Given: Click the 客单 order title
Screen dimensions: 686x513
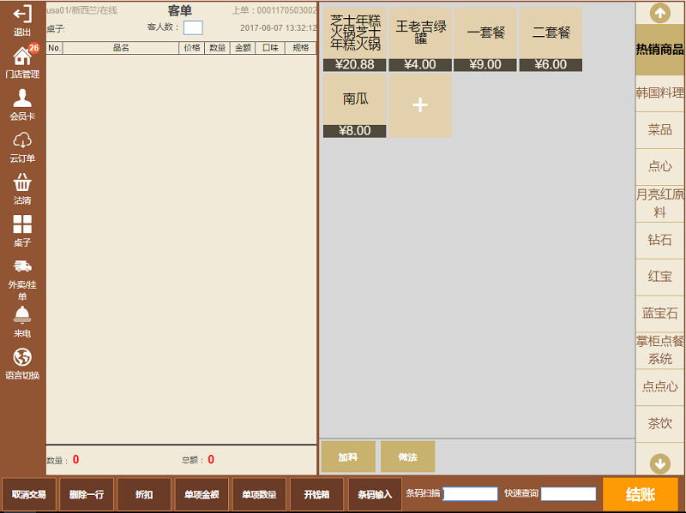Looking at the screenshot, I should [x=180, y=10].
